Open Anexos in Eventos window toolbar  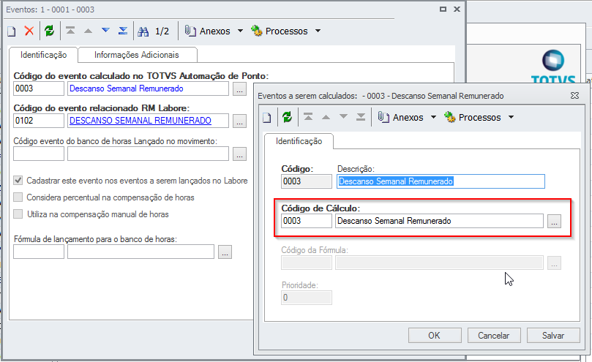207,31
